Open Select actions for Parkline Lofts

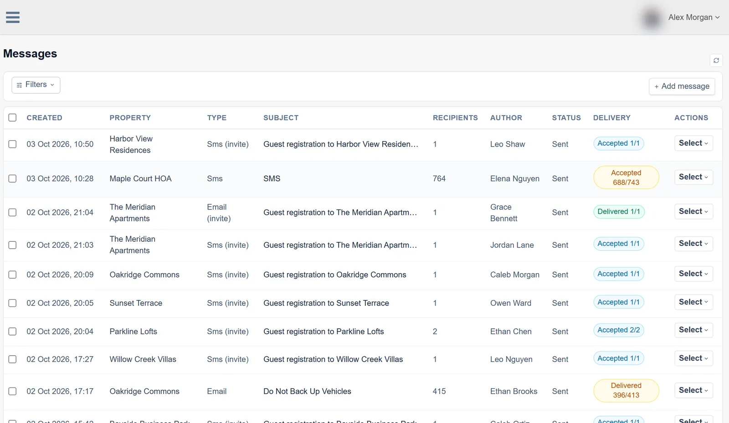click(693, 330)
